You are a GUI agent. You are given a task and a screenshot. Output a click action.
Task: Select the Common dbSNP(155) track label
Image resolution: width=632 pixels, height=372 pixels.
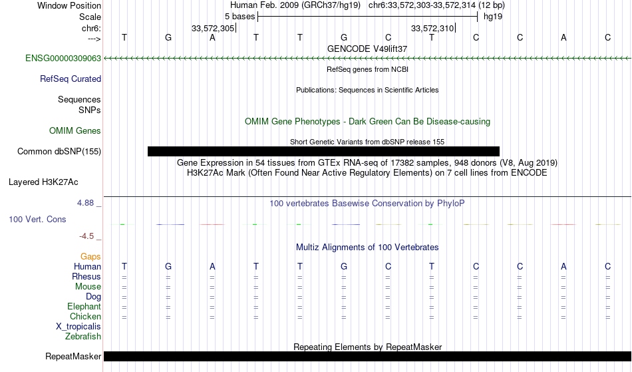(59, 151)
